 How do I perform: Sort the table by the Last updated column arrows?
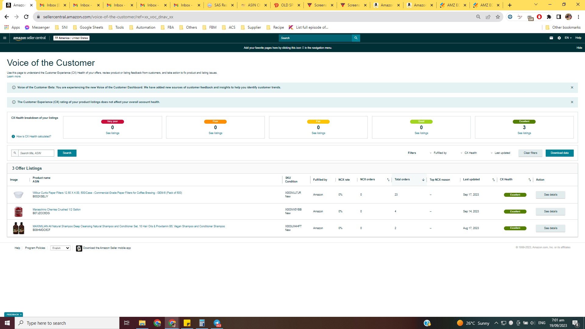point(494,180)
